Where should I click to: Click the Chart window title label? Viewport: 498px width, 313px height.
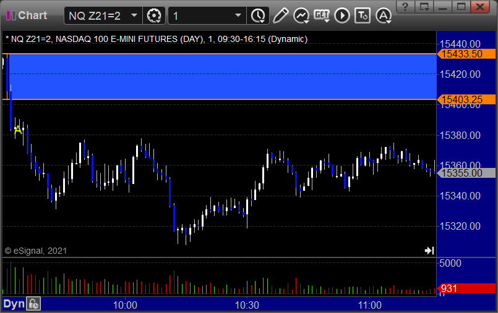pyautogui.click(x=32, y=15)
